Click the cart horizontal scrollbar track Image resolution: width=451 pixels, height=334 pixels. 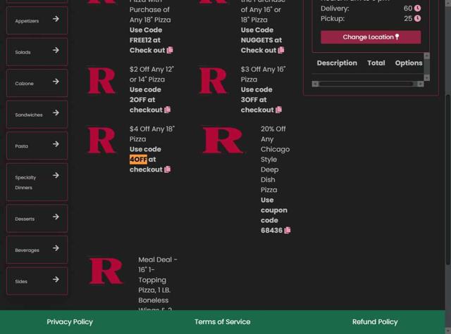[x=368, y=84]
